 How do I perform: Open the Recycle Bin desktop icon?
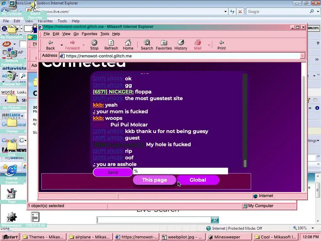point(11,76)
